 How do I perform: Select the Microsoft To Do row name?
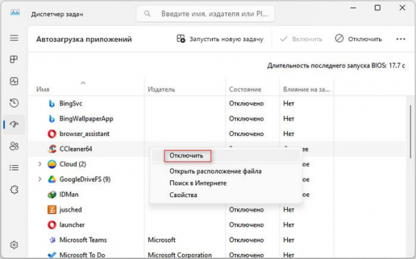83,255
